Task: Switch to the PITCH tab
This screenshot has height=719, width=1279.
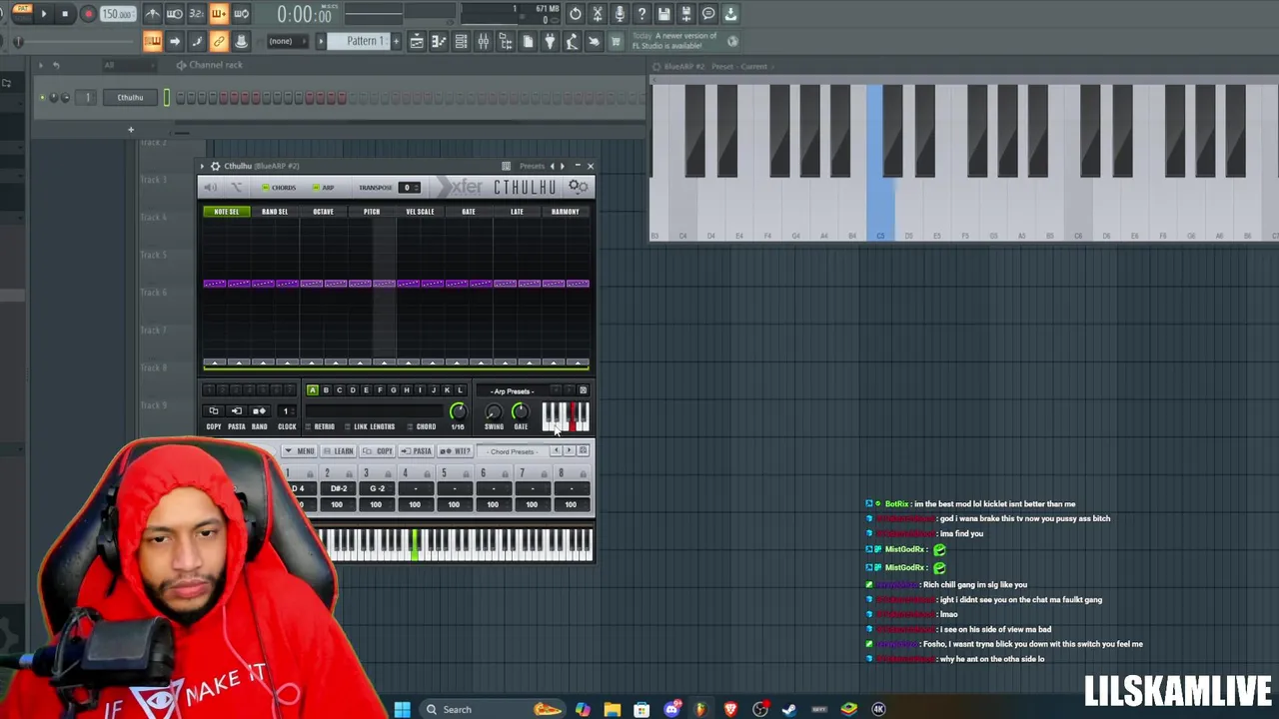Action: pyautogui.click(x=372, y=212)
